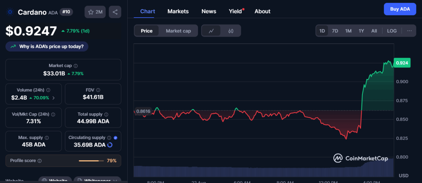Click the $2.4B volume value
The width and height of the screenshot is (422, 183).
(x=19, y=98)
